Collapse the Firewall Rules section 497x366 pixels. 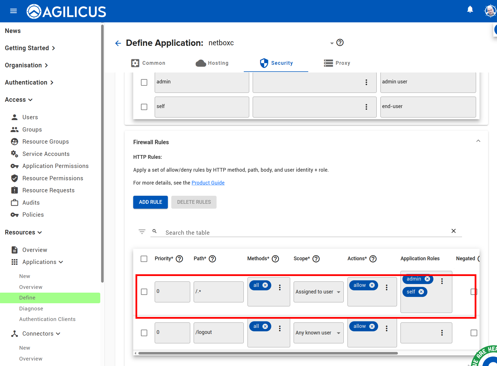tap(478, 141)
